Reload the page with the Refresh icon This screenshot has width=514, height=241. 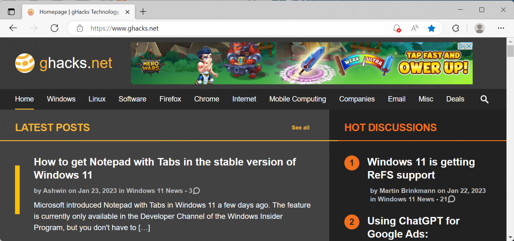[x=55, y=28]
